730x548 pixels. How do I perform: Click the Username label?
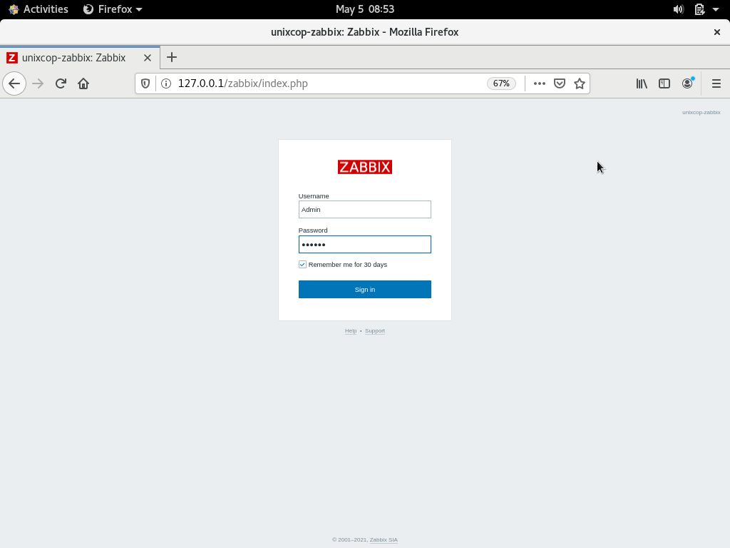(314, 196)
